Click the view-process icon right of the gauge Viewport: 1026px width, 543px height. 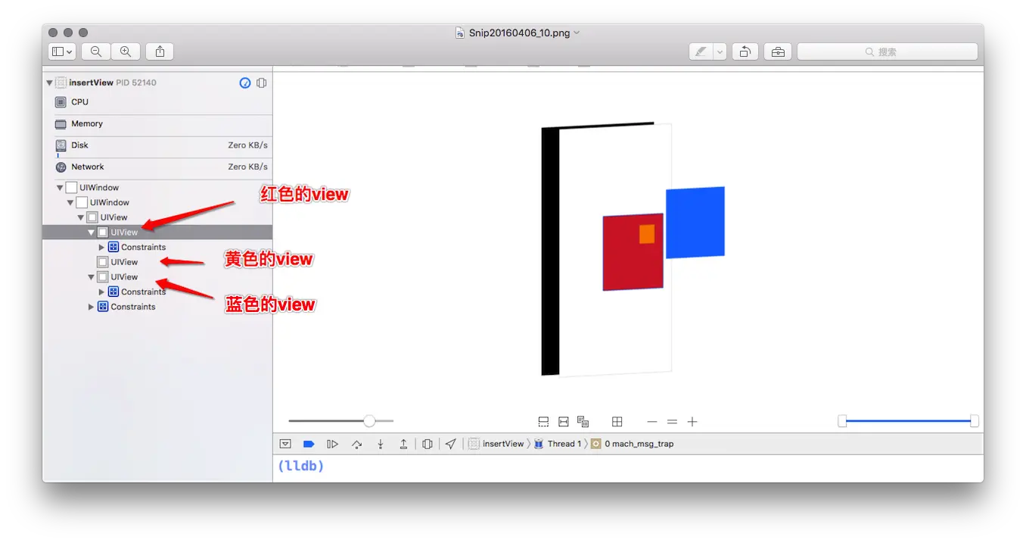(x=261, y=83)
